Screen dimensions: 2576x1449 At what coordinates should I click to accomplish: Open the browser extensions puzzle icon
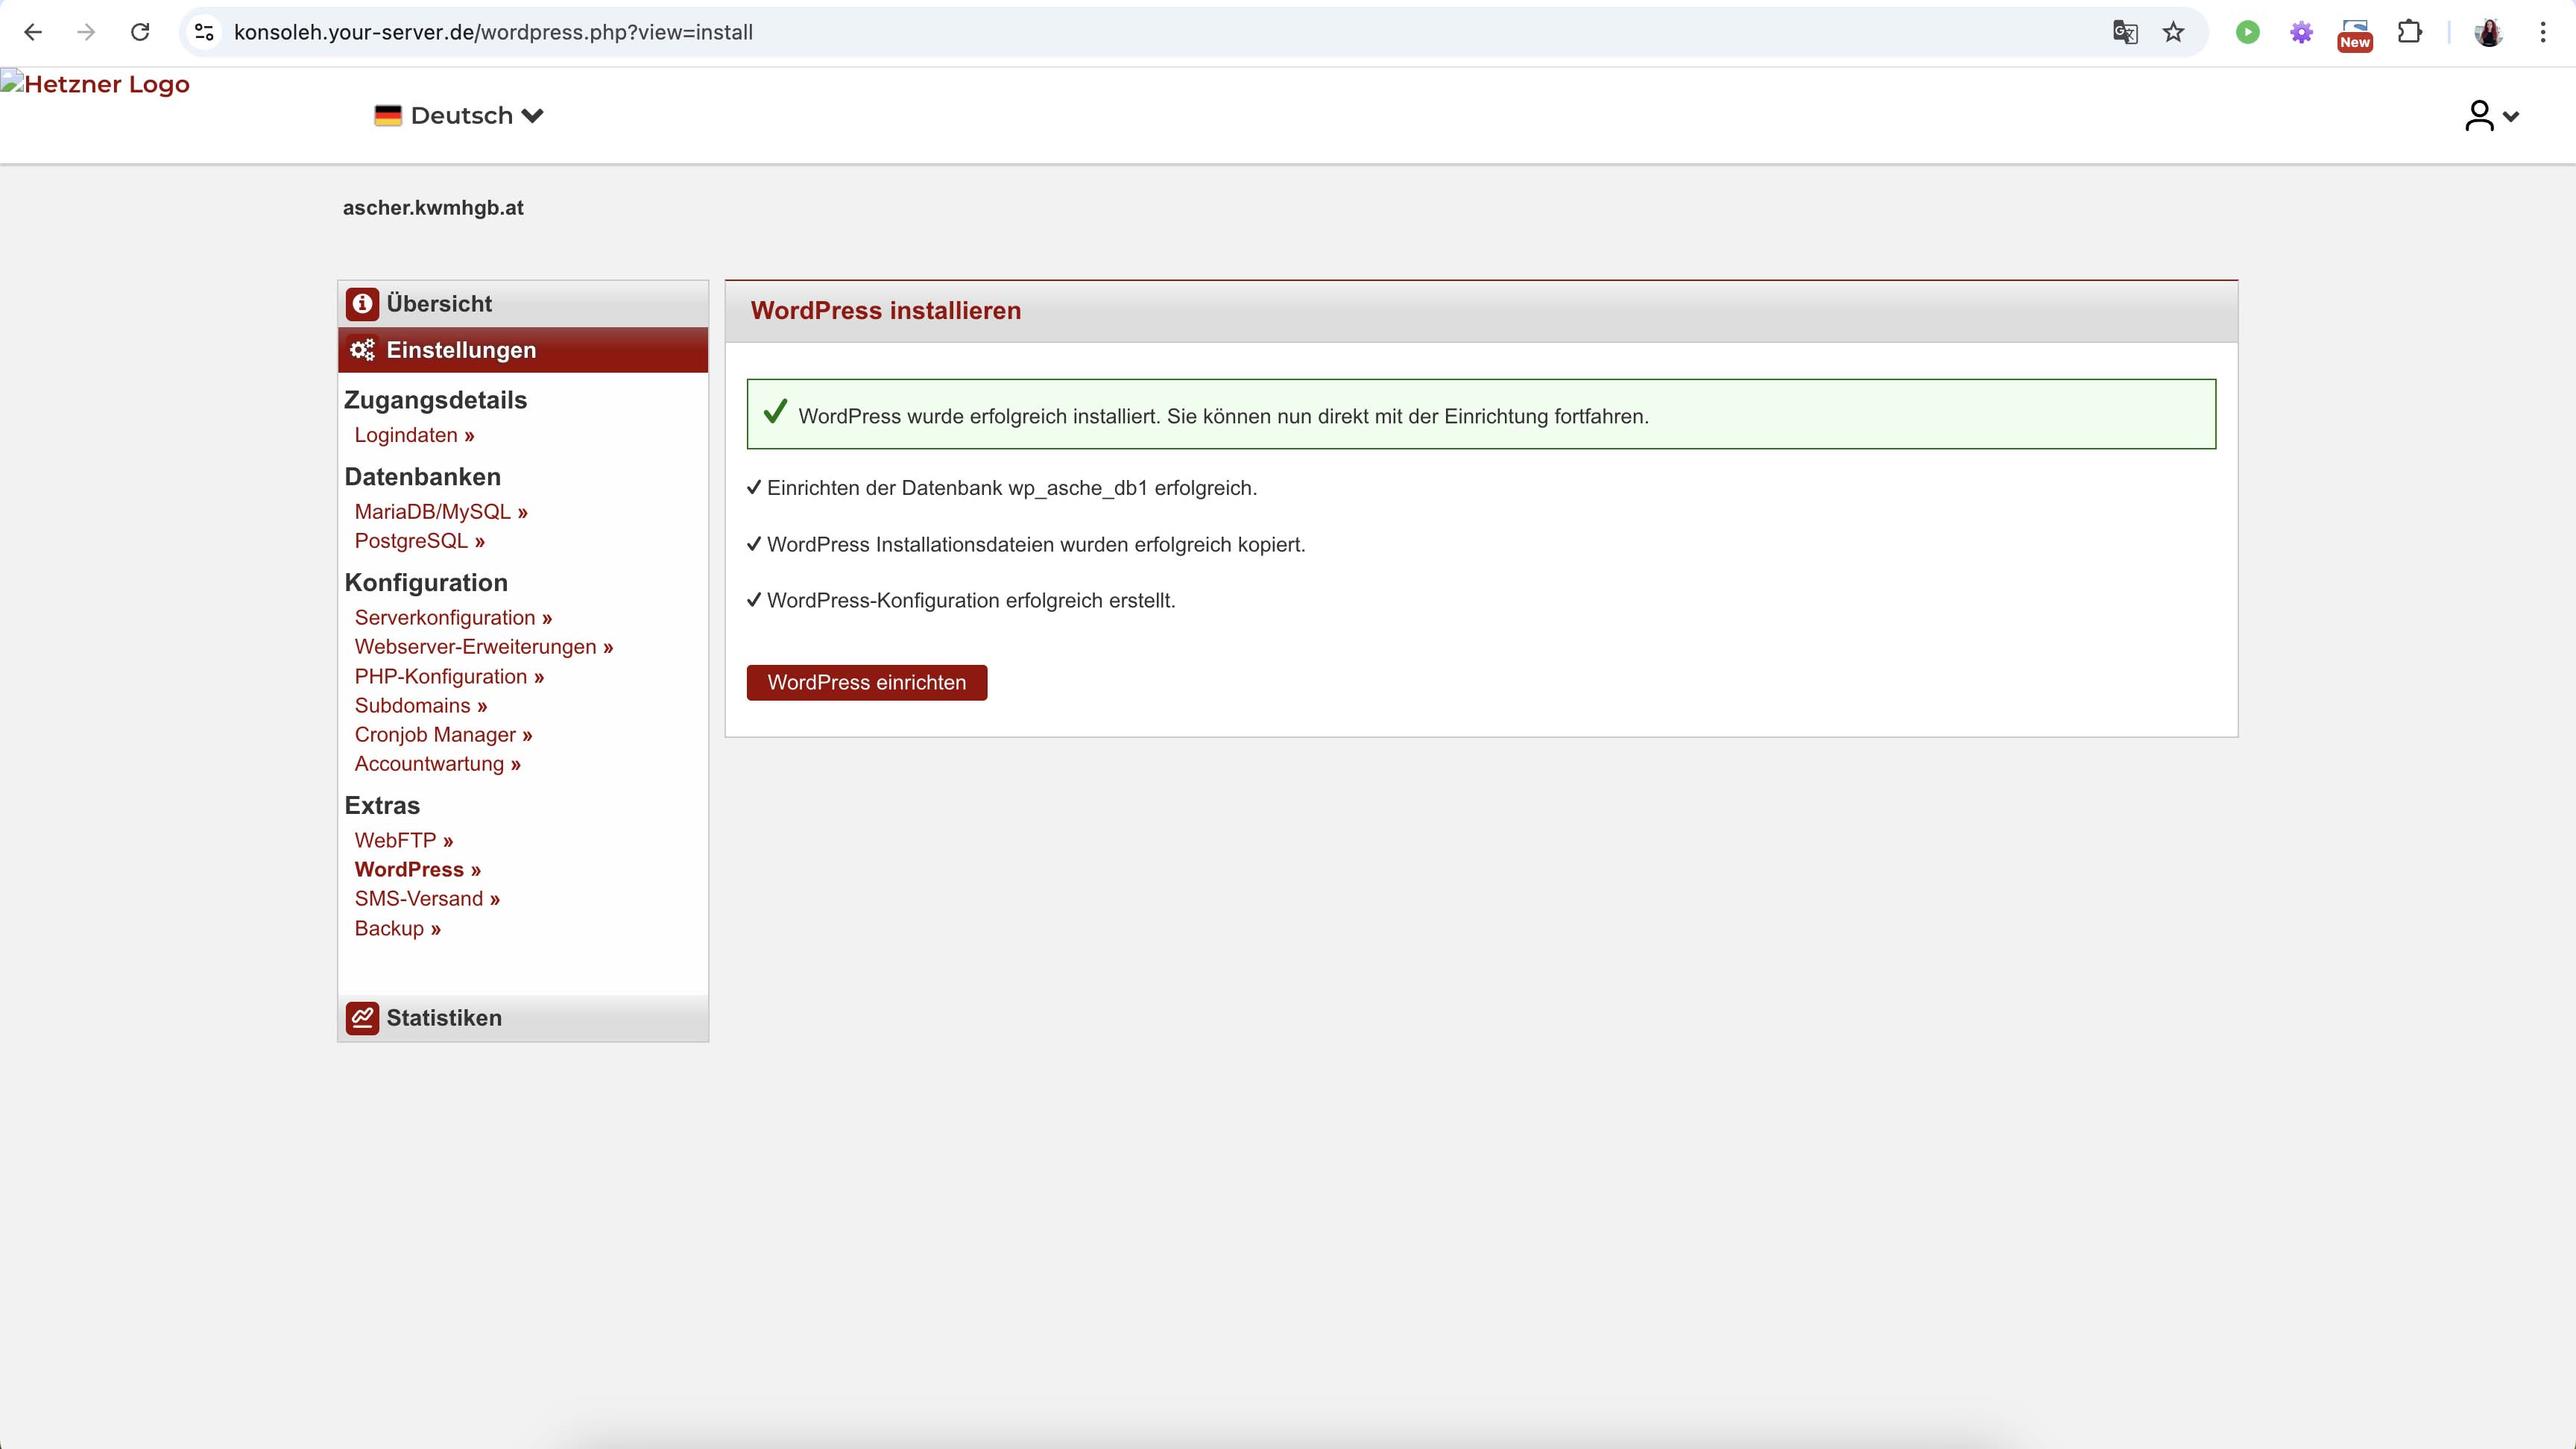[x=2410, y=32]
